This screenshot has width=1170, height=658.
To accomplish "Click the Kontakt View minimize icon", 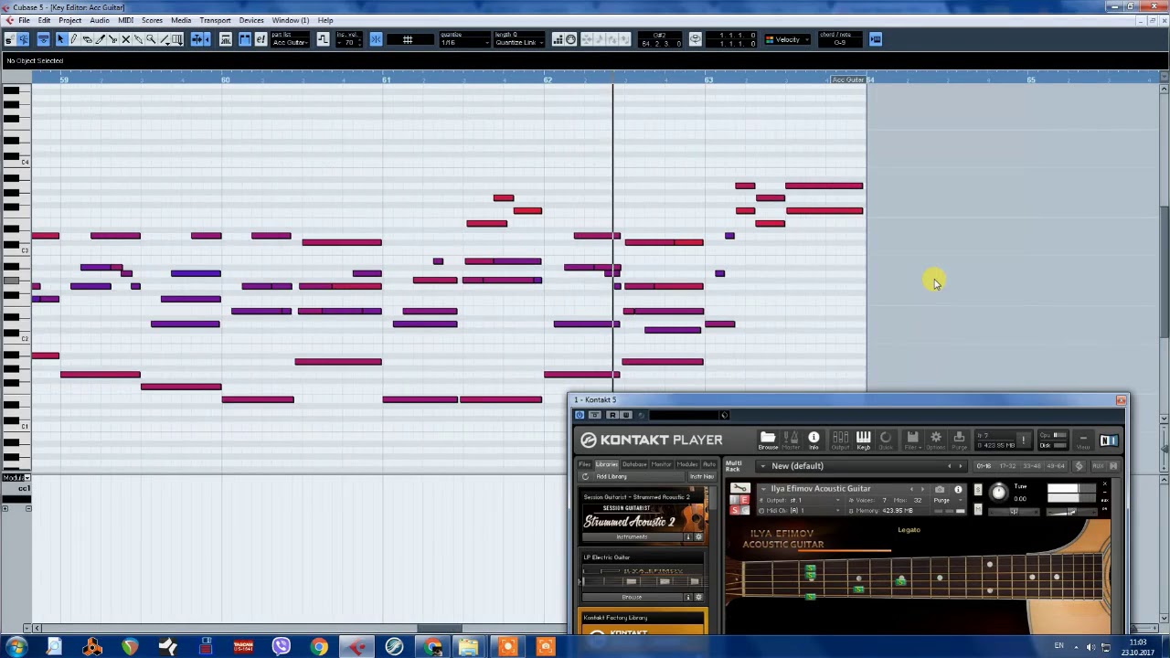I will tap(1083, 440).
